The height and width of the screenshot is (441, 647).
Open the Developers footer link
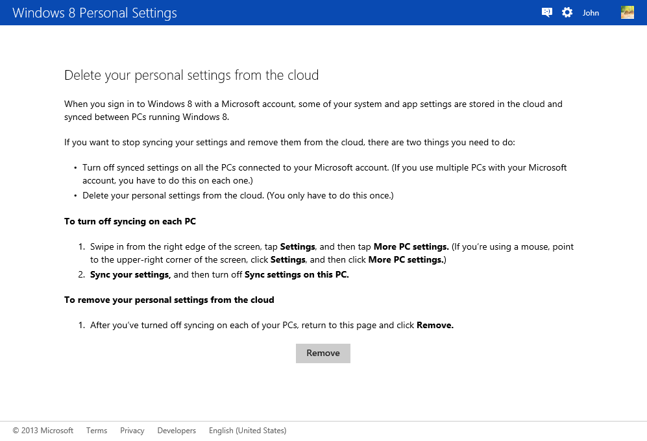177,430
